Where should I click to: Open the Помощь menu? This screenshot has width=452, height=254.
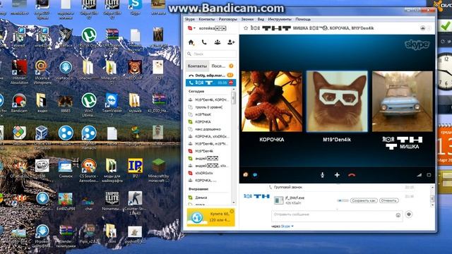pyautogui.click(x=303, y=19)
